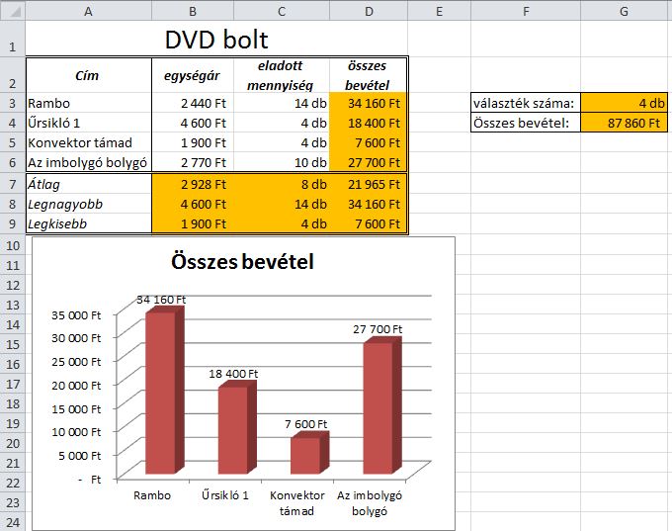Select the választék száma label cell
The width and height of the screenshot is (672, 531).
526,104
